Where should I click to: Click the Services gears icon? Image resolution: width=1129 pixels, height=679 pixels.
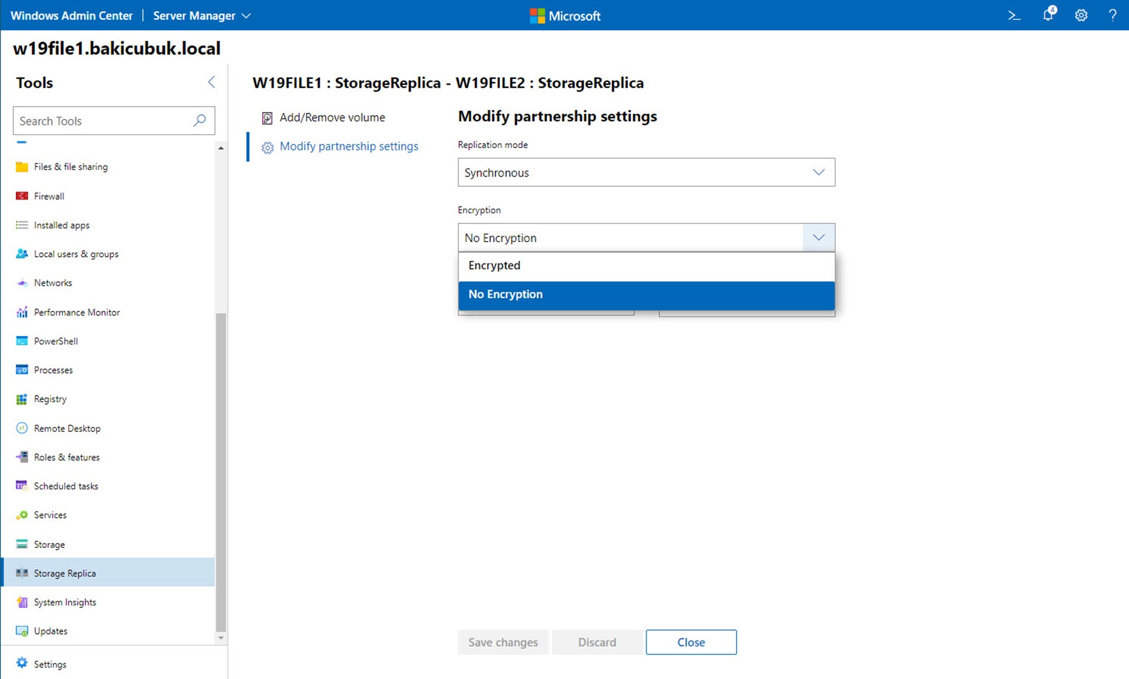(x=22, y=515)
